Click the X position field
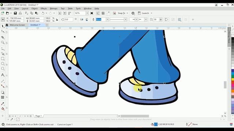 (x=16, y=18)
